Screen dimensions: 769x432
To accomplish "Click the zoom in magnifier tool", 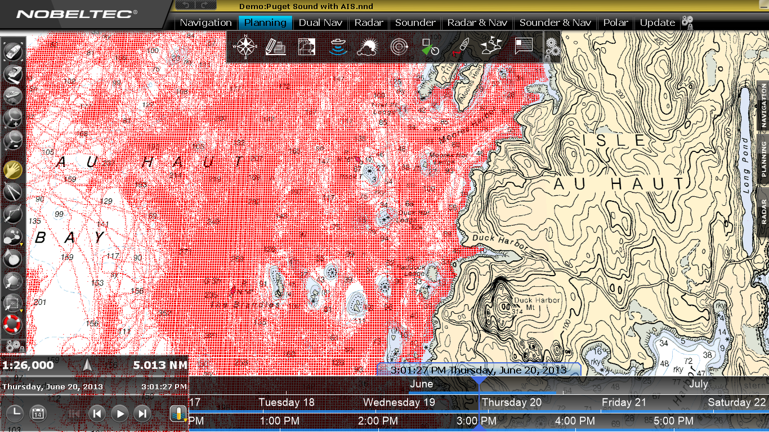I will click(12, 118).
